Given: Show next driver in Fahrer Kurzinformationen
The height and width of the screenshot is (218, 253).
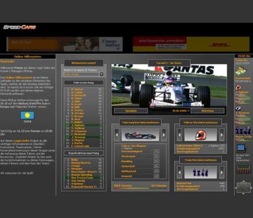Looking at the screenshot, I should pyautogui.click(x=222, y=135).
